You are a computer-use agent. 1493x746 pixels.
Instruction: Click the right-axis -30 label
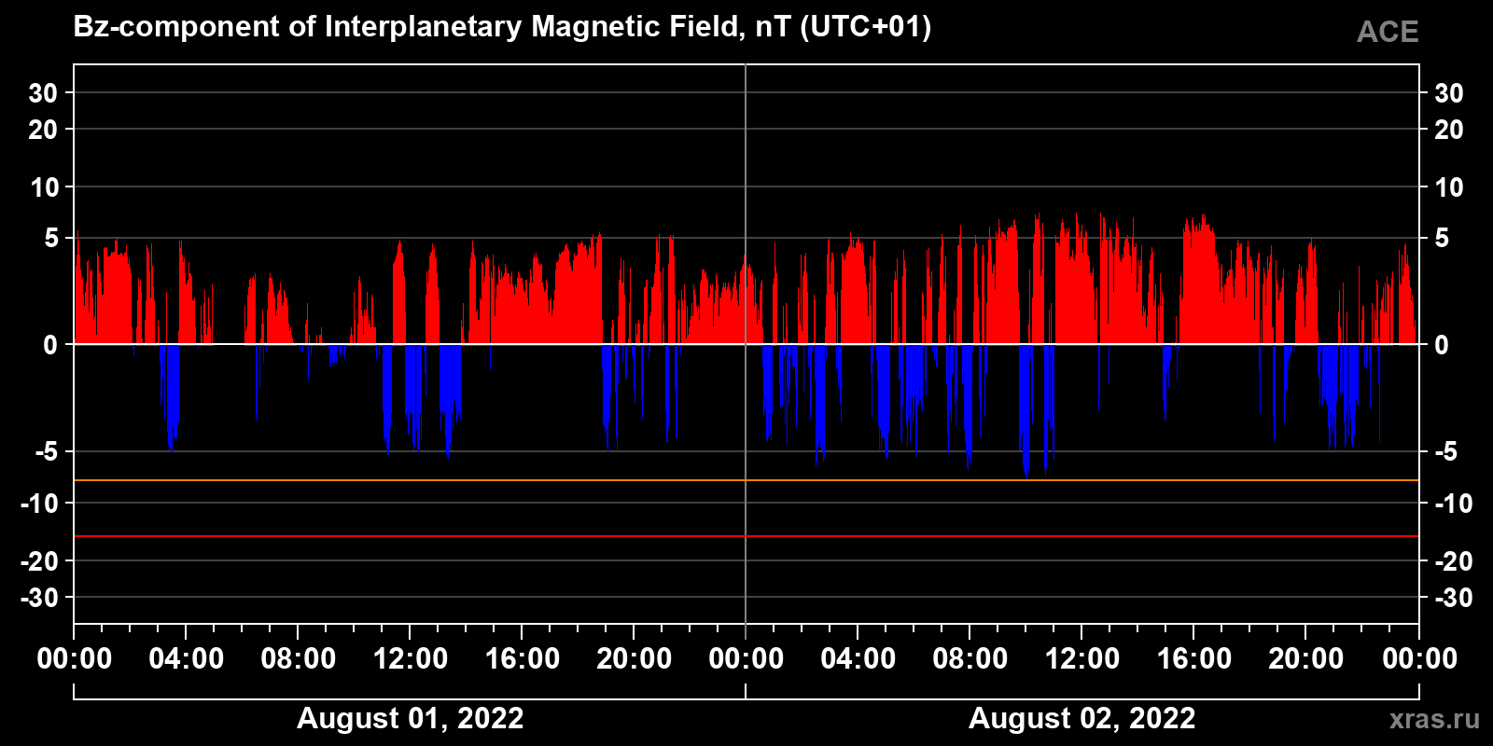(x=1453, y=598)
